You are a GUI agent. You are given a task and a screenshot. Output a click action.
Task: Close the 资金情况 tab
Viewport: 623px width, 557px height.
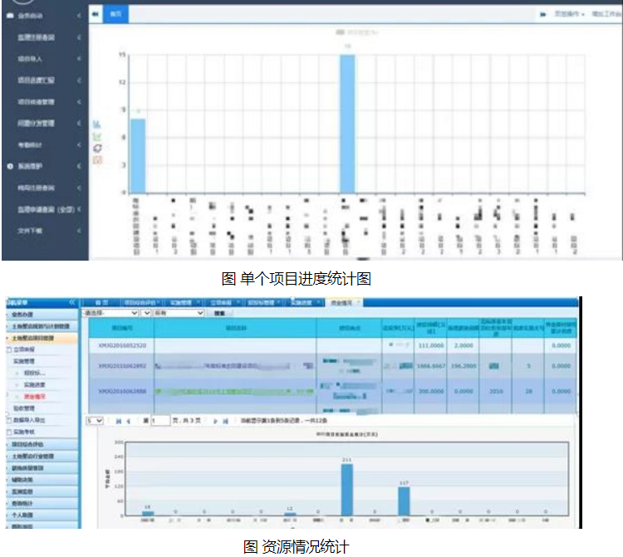coord(358,303)
